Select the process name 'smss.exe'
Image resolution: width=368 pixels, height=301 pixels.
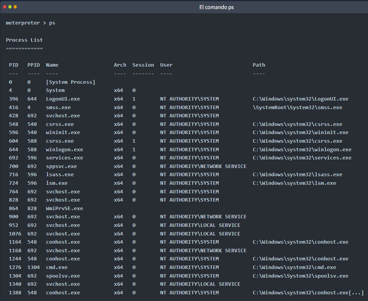pyautogui.click(x=58, y=108)
